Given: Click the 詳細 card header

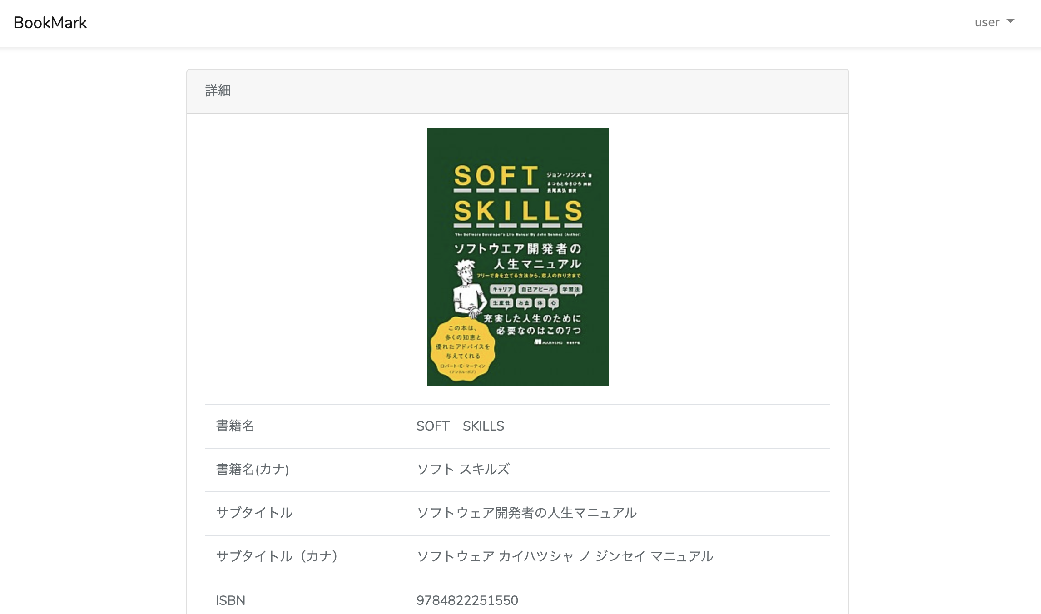Looking at the screenshot, I should [218, 91].
